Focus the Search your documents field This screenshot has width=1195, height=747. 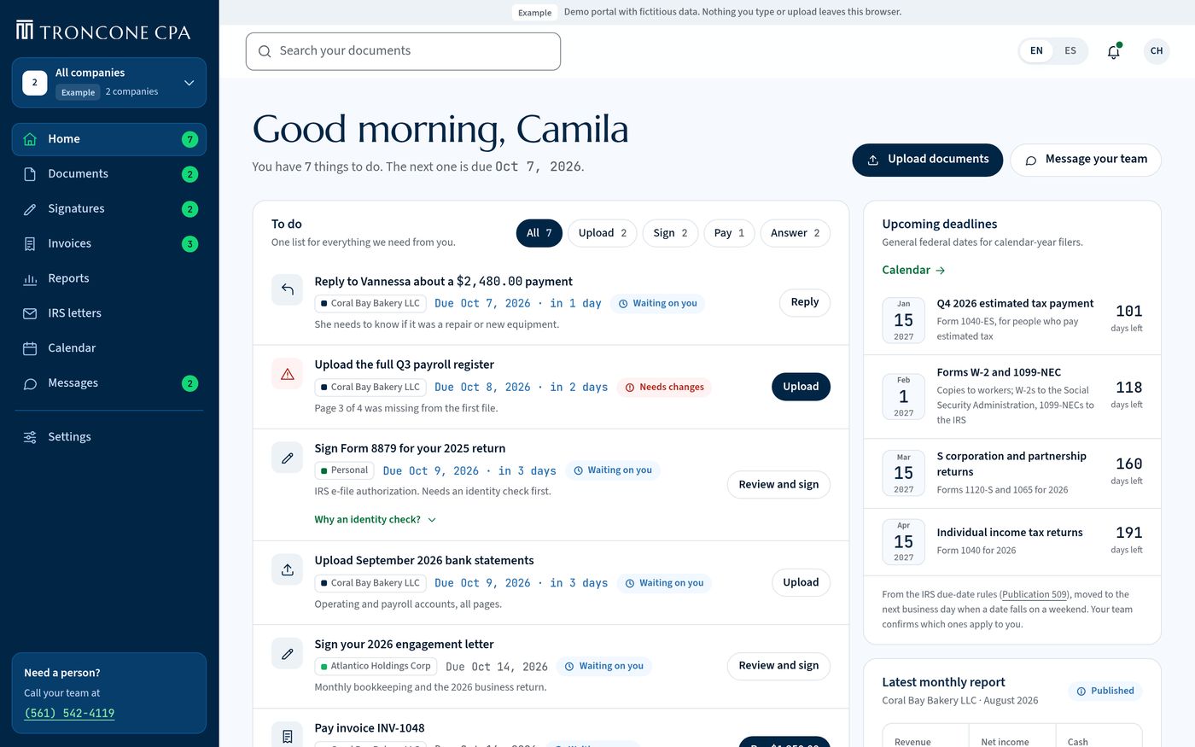pos(404,51)
